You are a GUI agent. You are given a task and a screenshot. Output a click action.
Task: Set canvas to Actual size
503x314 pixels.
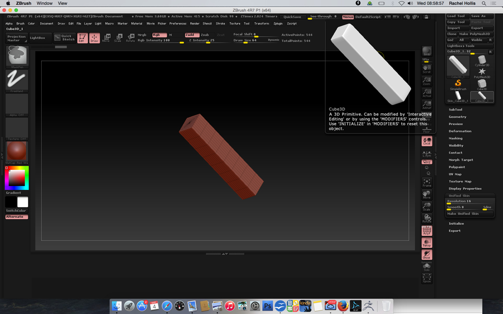(x=427, y=93)
